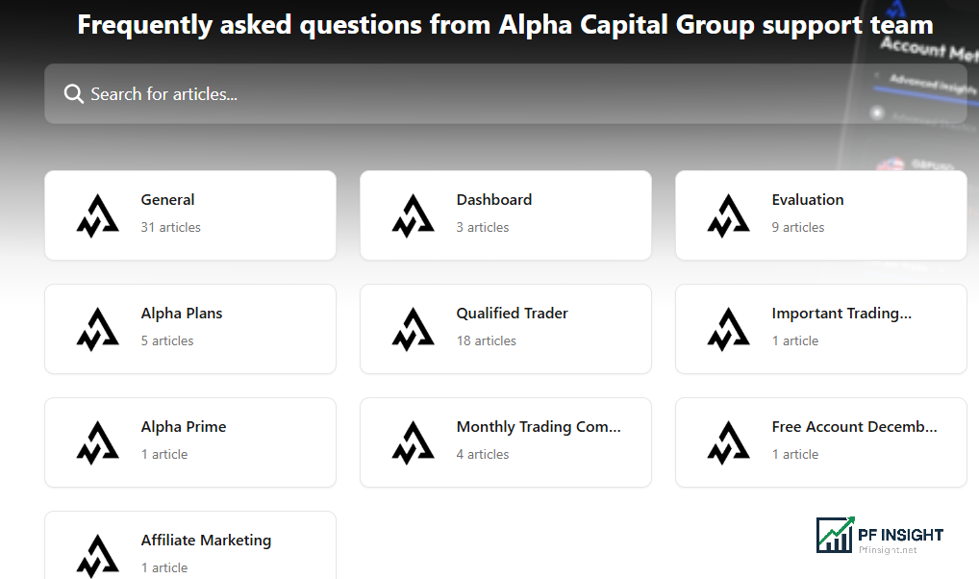Click the General category logo icon
This screenshot has width=979, height=579.
point(97,215)
